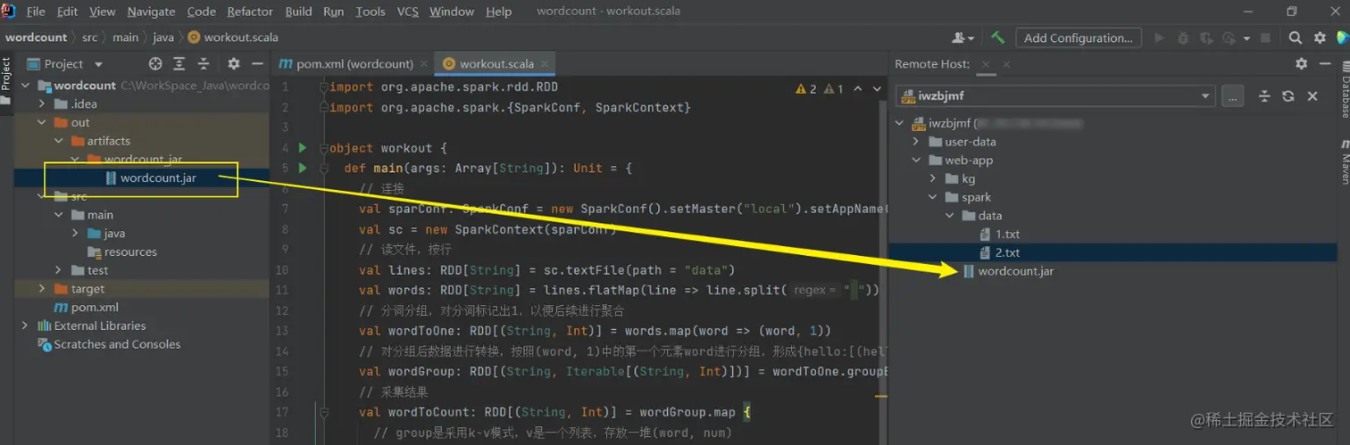Collapse the main folder
Screen dimensions: 1350x445
click(59, 215)
